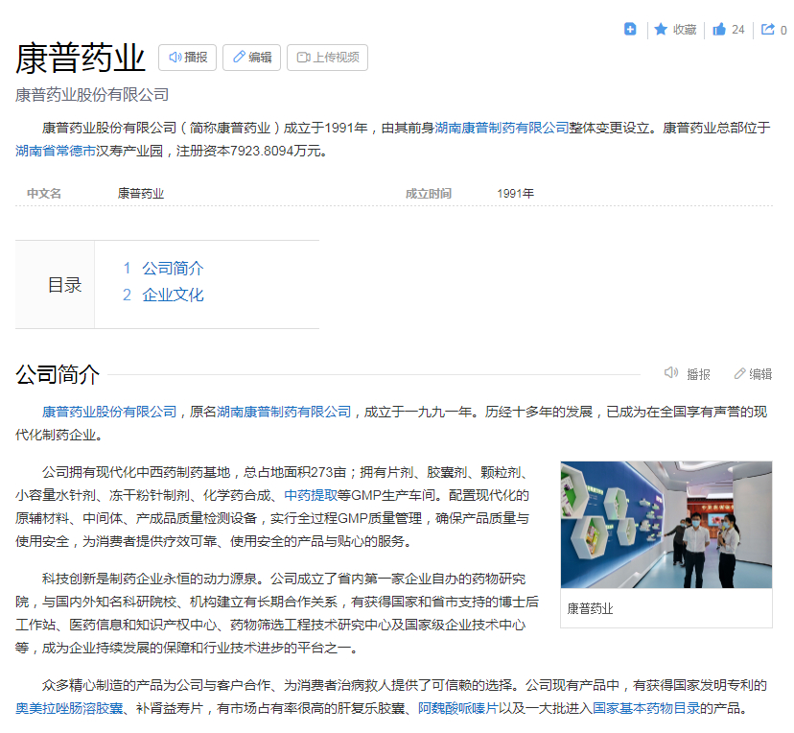Click the 康普药业股份有限公司 subtitle
The height and width of the screenshot is (733, 794).
pos(92,95)
